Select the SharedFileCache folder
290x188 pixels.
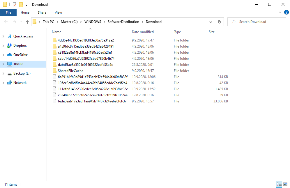tap(70, 70)
